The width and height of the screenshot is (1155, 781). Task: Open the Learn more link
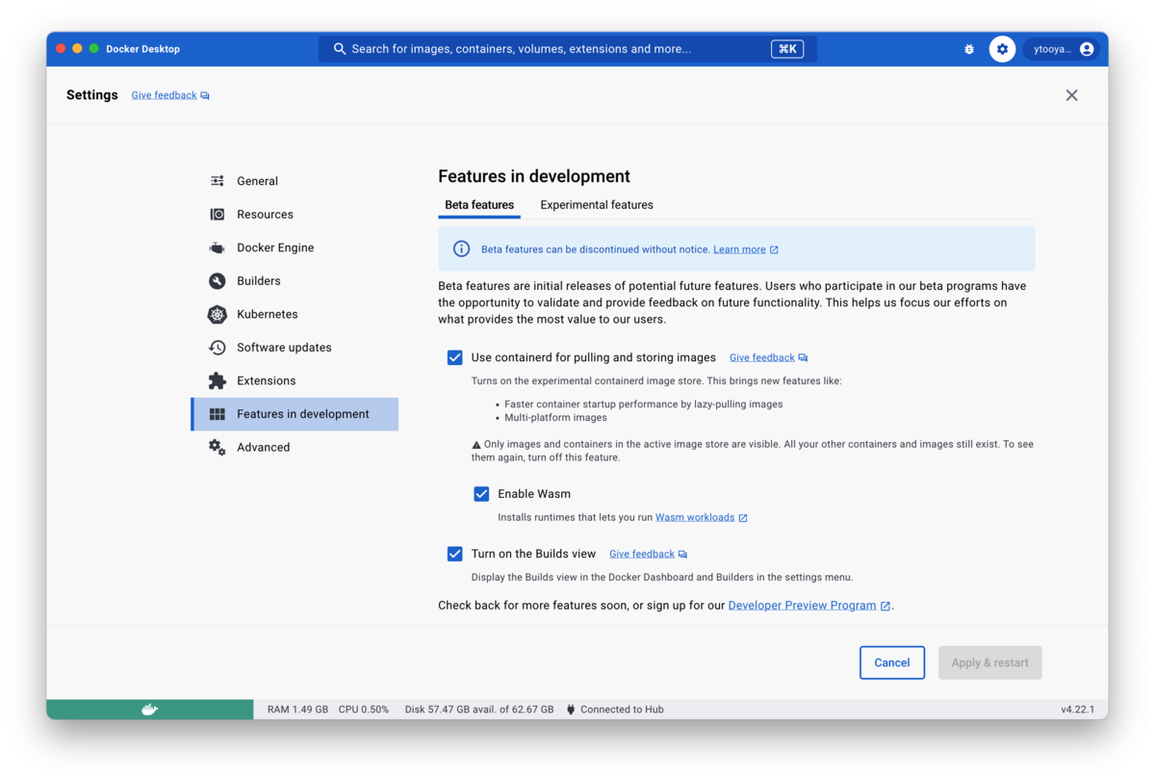coord(739,249)
